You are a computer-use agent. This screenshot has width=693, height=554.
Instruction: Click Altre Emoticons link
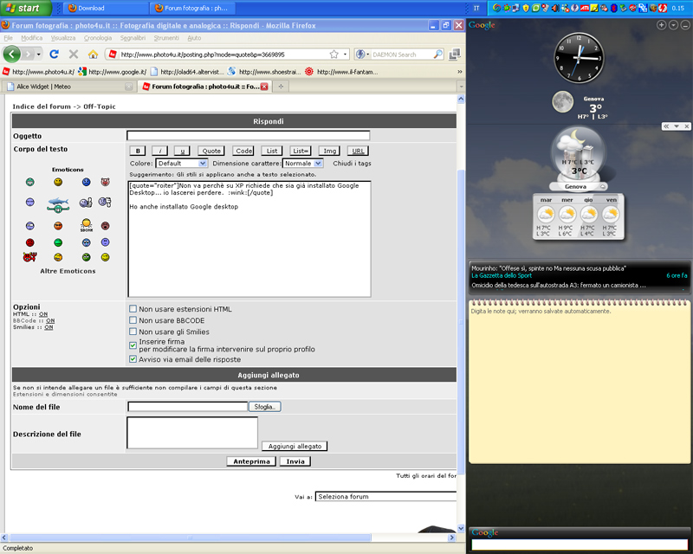click(68, 271)
